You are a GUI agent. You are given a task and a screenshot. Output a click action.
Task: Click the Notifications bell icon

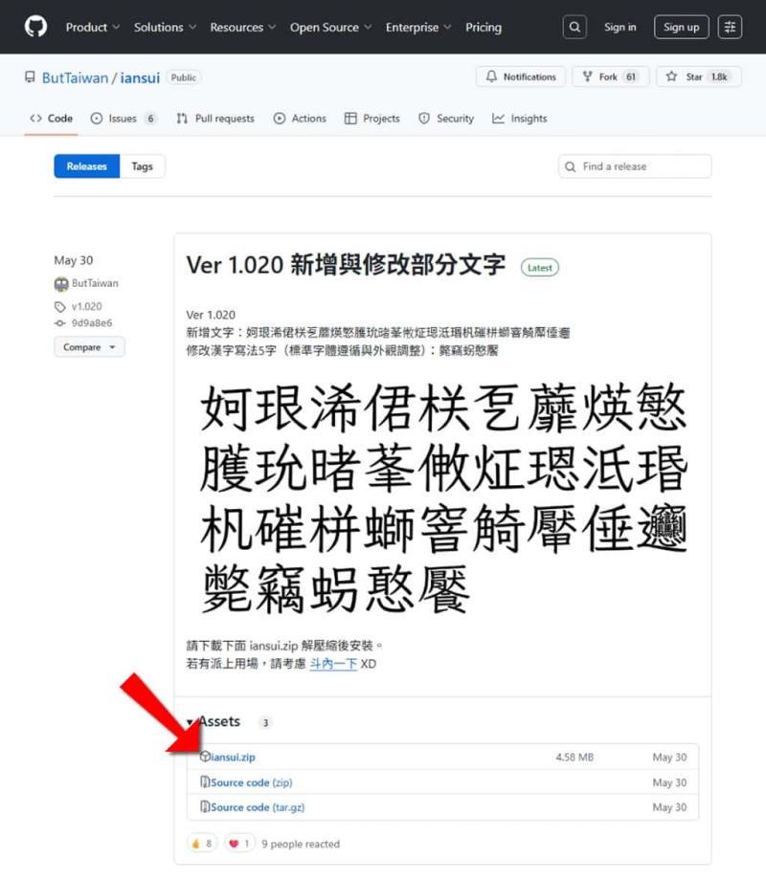(x=491, y=77)
